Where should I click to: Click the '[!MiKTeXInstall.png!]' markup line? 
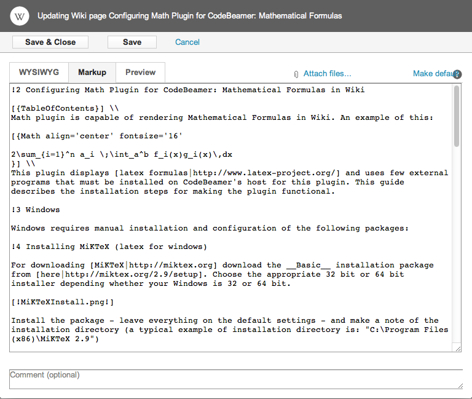pyautogui.click(x=62, y=302)
